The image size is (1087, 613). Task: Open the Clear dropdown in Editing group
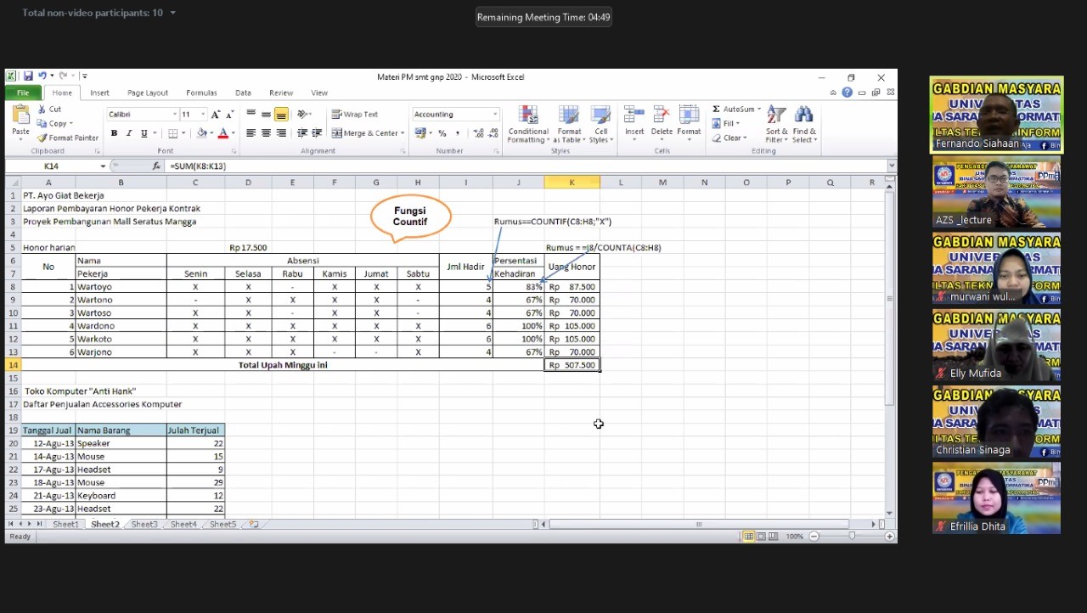[729, 138]
